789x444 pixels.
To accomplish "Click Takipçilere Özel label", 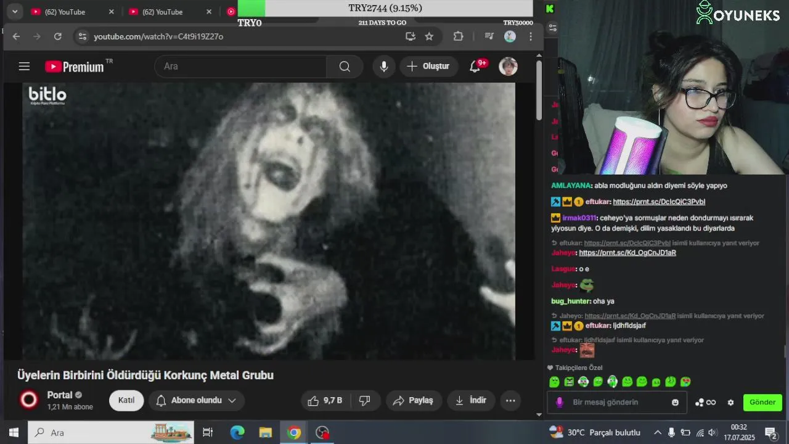I will 579,368.
